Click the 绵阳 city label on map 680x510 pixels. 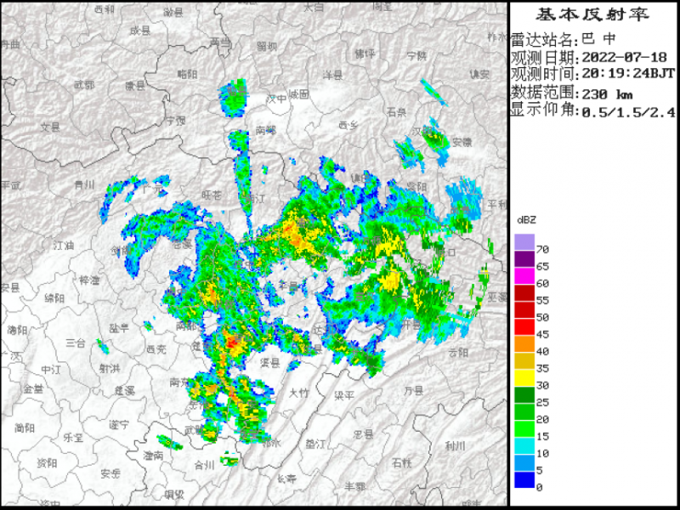tap(54, 297)
